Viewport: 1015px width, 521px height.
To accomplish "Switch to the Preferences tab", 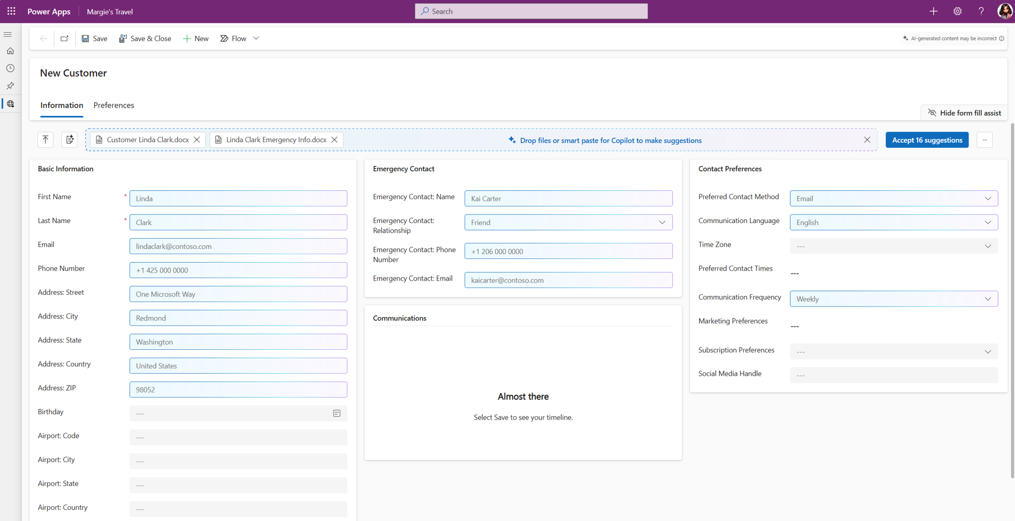I will (x=114, y=105).
